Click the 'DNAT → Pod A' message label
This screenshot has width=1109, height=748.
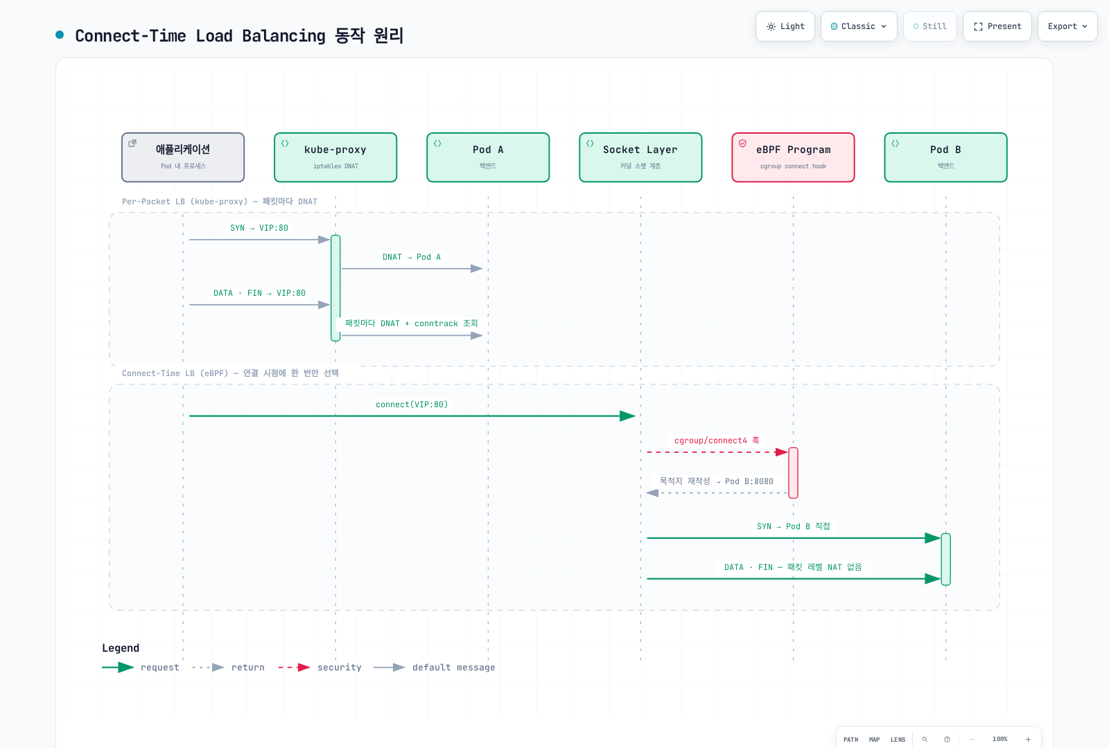412,257
